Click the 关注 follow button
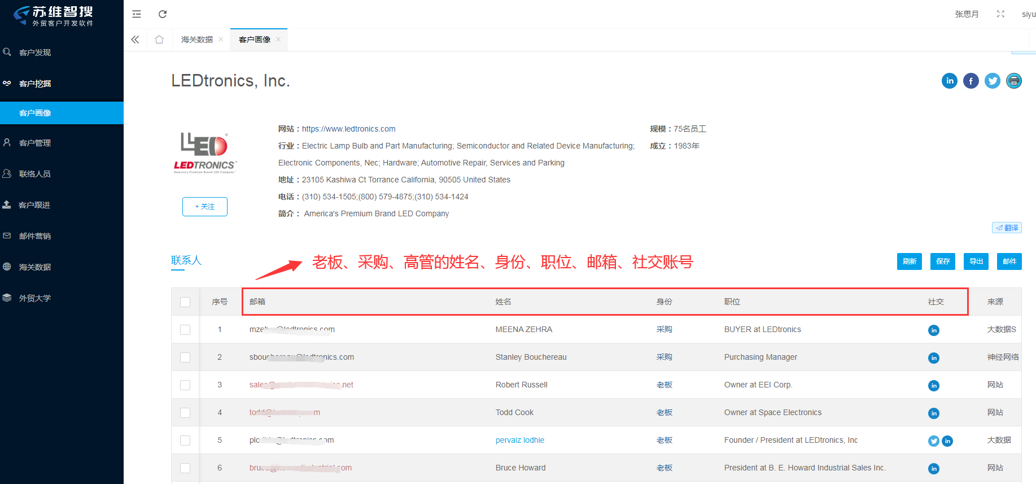The image size is (1036, 484). [204, 207]
